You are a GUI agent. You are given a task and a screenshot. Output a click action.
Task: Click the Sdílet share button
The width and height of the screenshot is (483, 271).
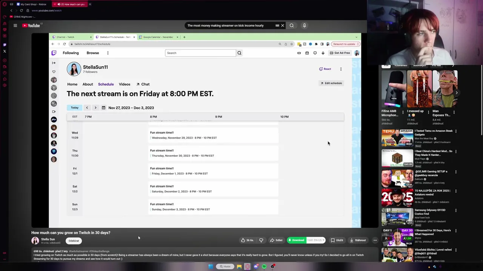pos(276,240)
